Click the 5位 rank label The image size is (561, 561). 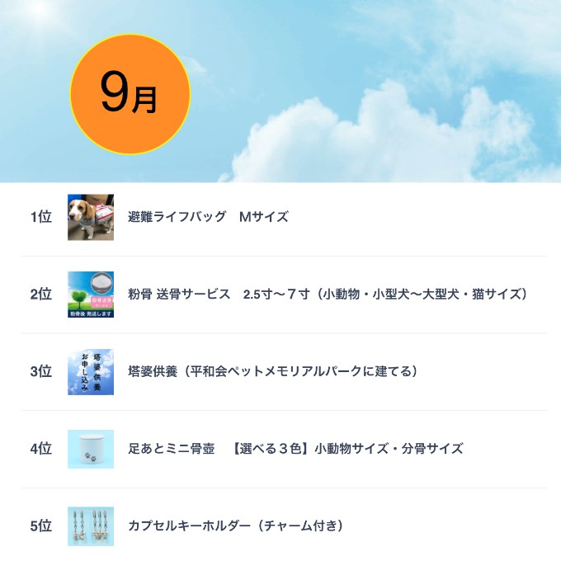(41, 526)
